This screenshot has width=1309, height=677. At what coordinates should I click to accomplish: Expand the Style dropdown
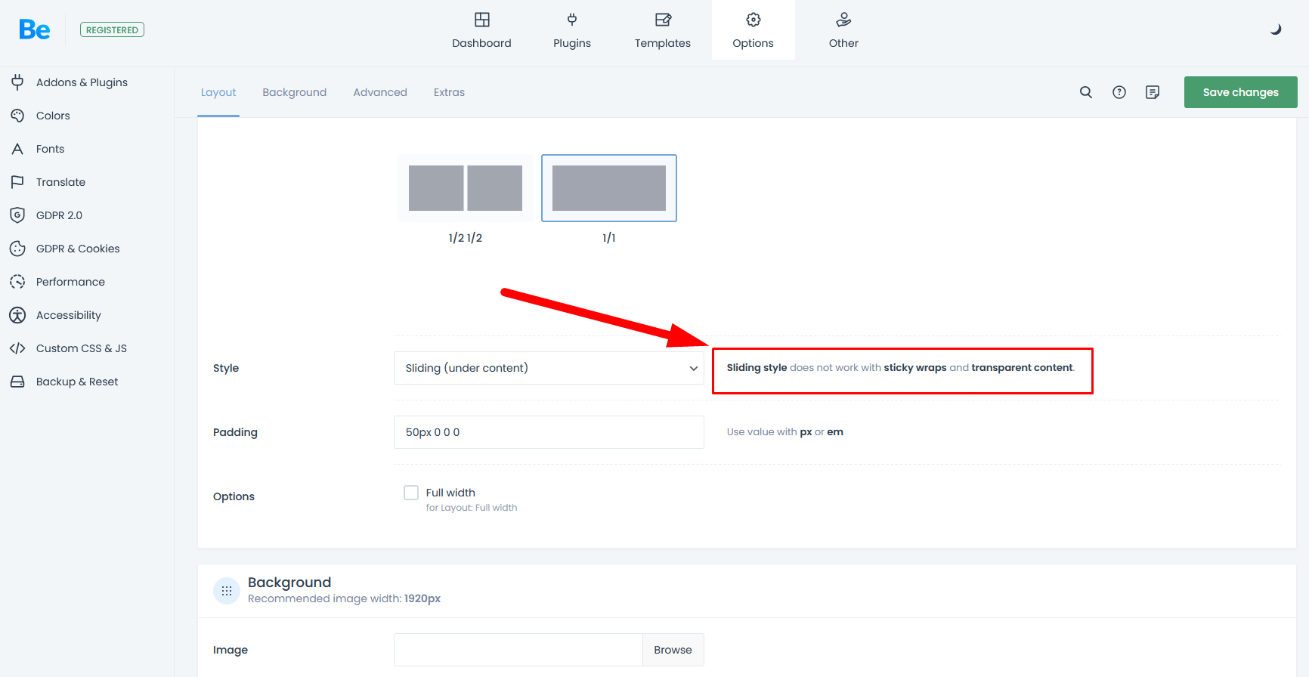(x=549, y=368)
